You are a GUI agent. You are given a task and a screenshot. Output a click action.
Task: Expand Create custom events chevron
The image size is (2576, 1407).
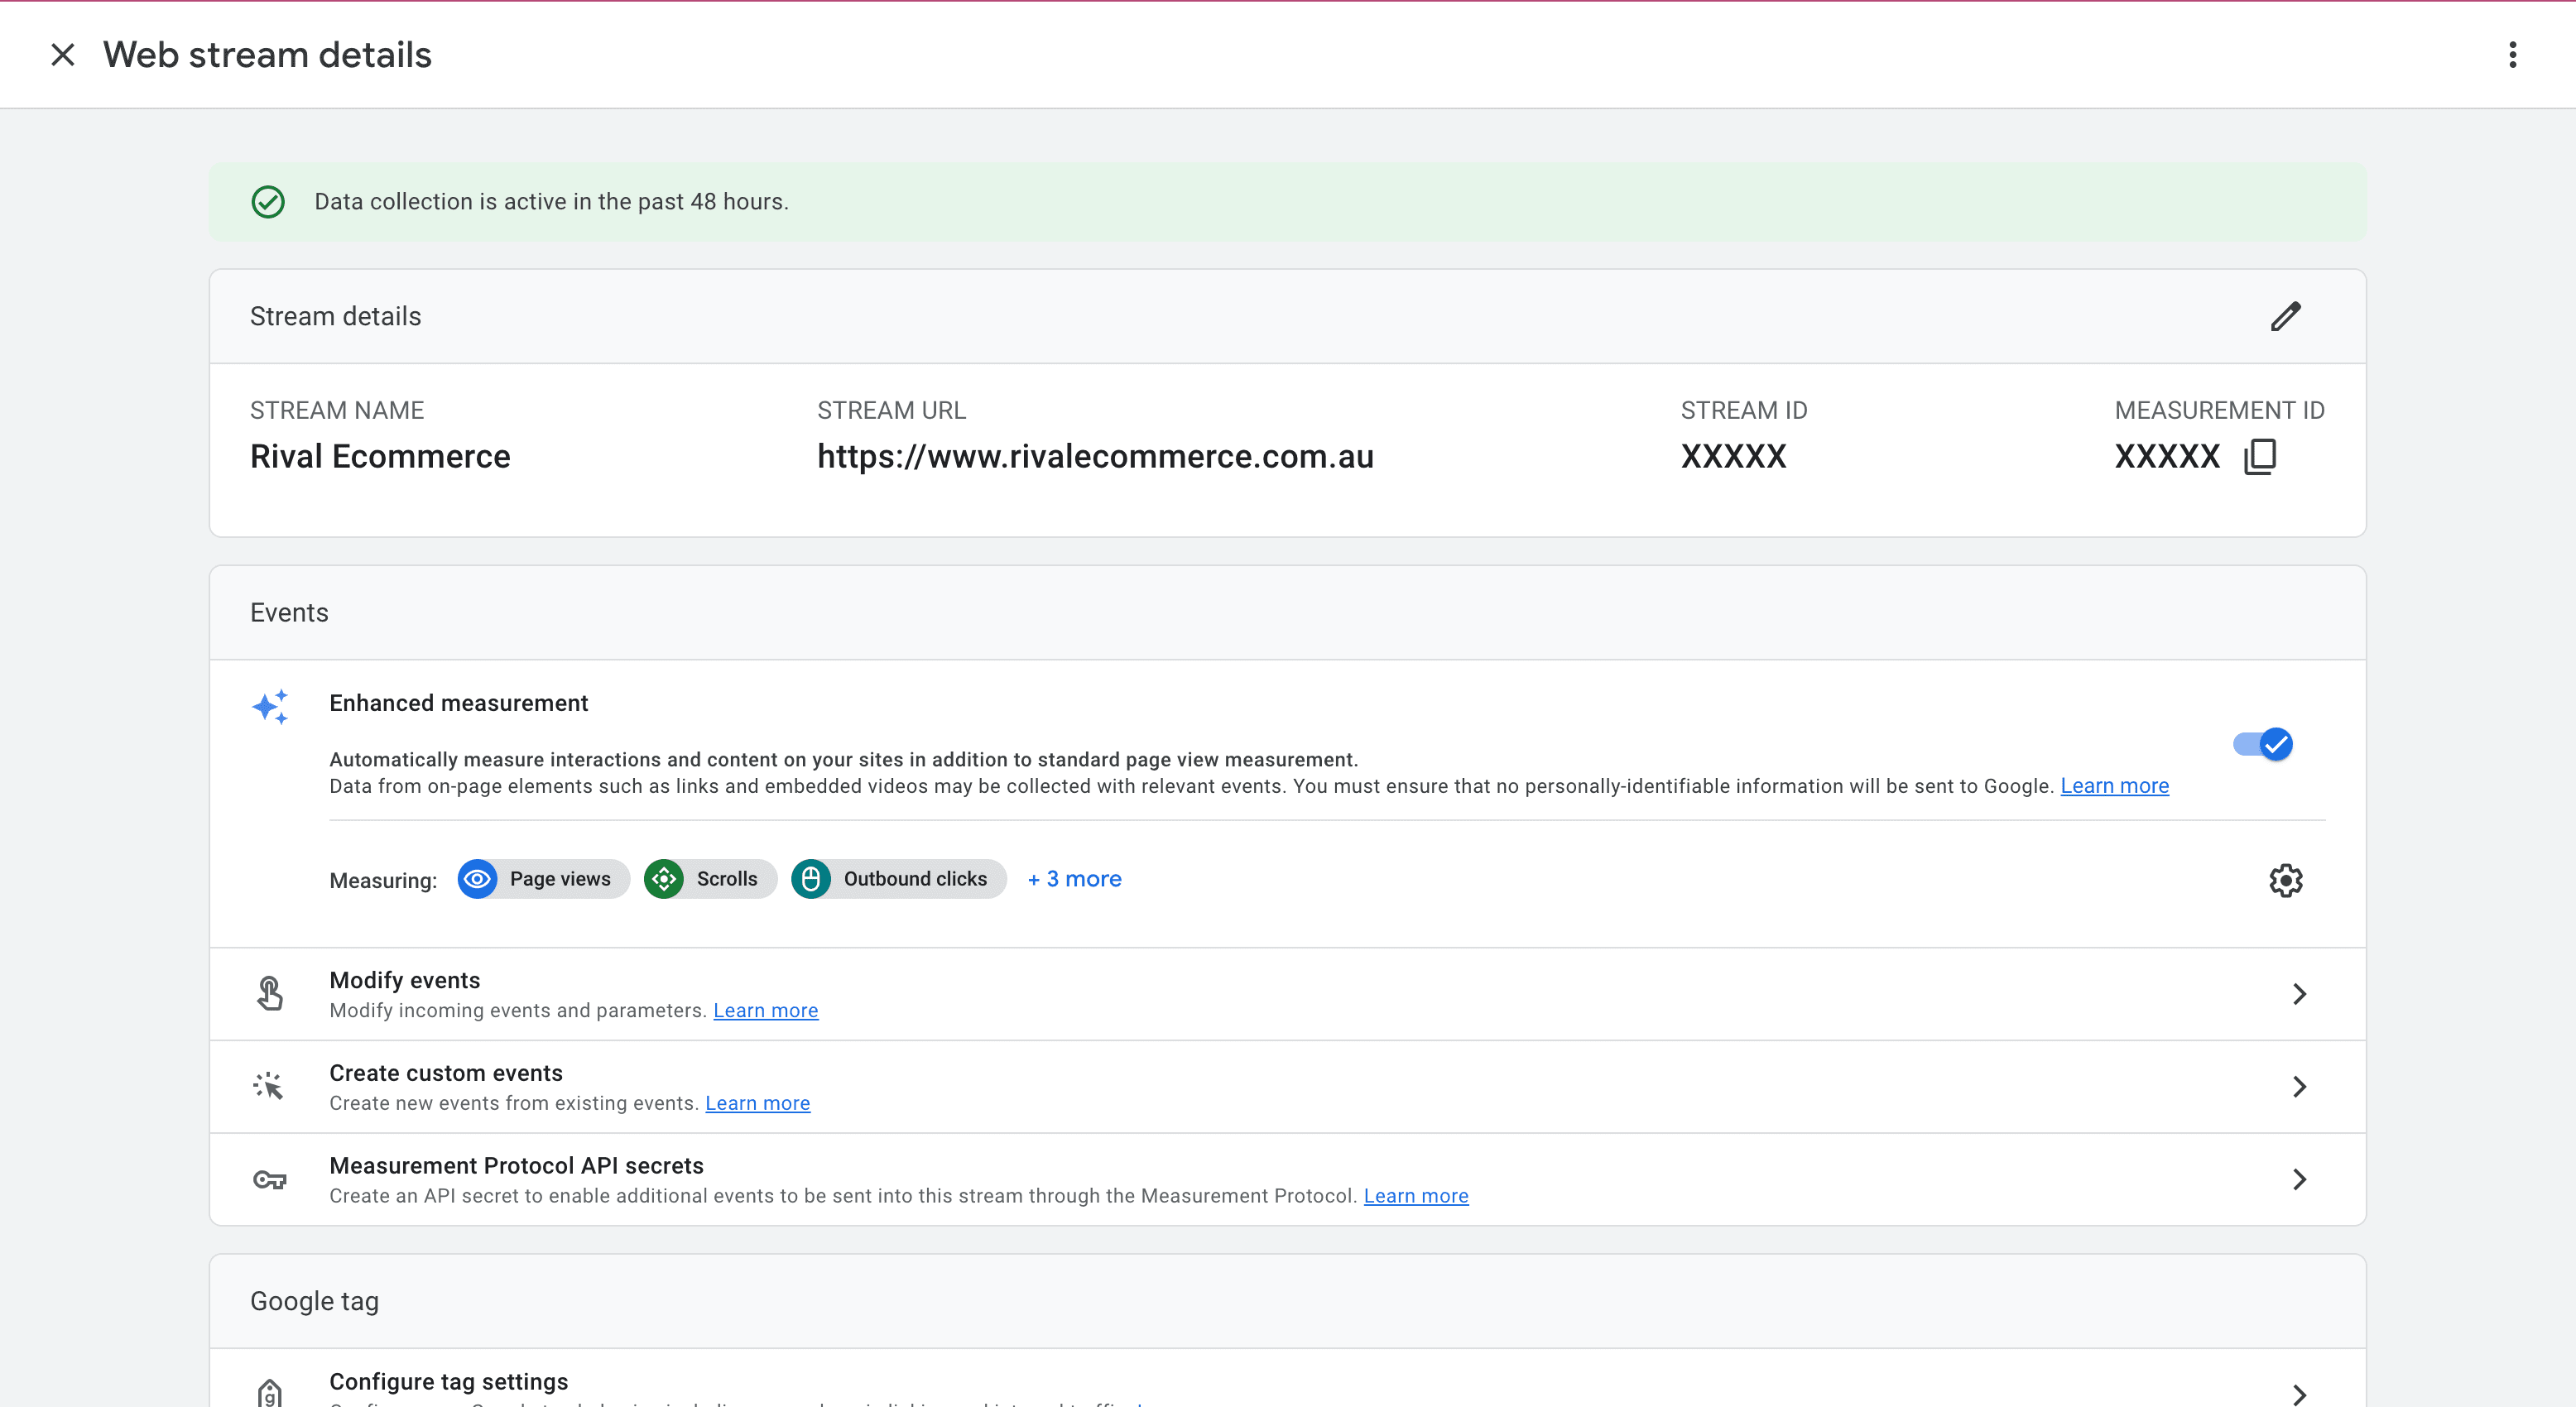tap(2299, 1087)
